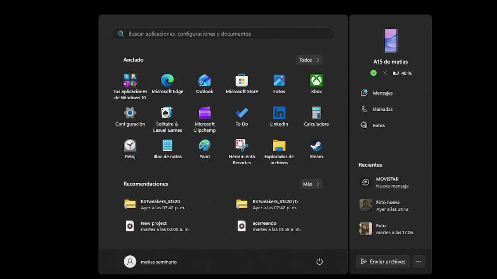
Task: Launch Herramienta Recortes
Action: point(242,152)
